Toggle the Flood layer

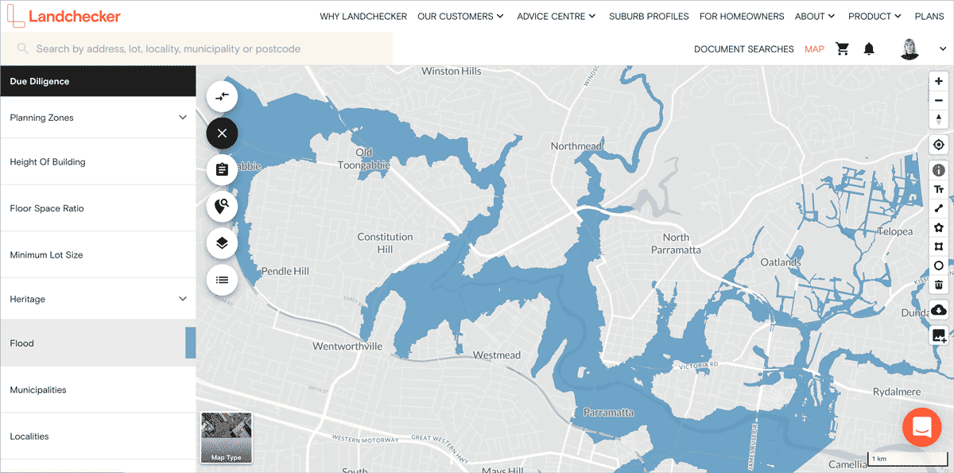click(98, 343)
